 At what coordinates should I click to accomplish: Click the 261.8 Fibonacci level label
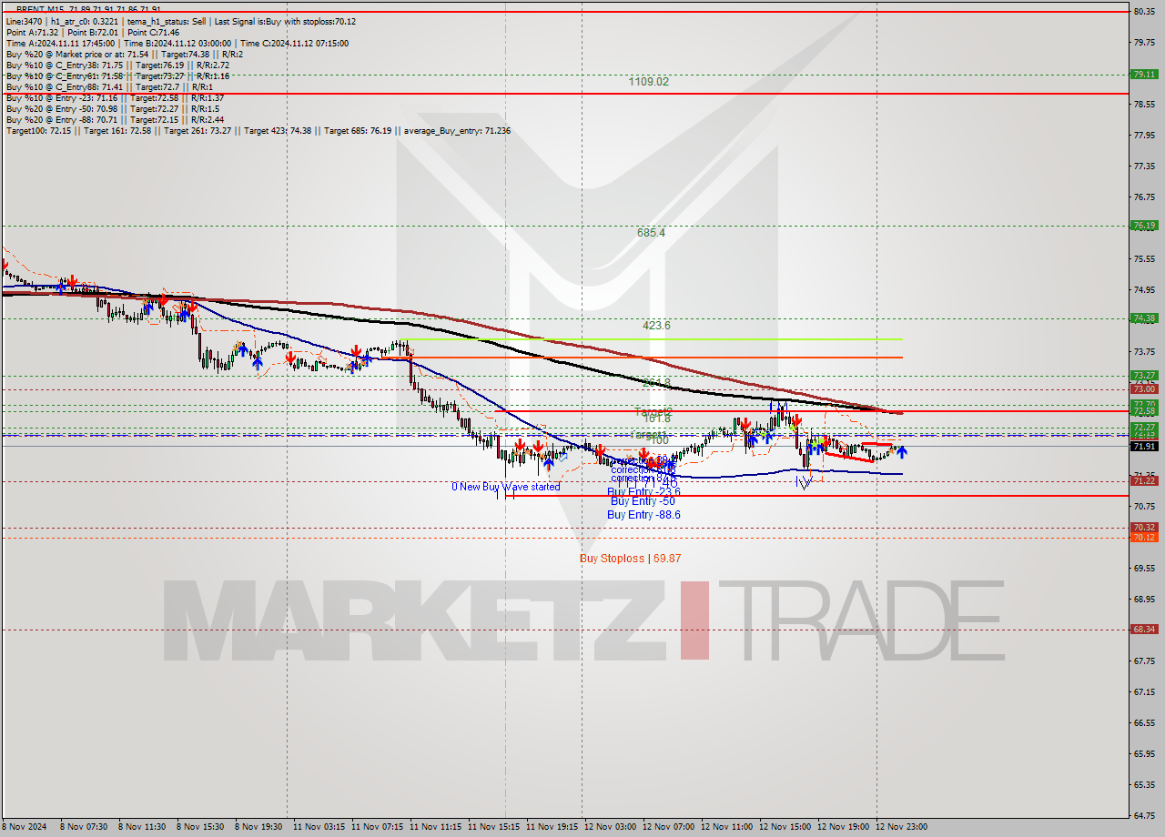click(x=655, y=383)
